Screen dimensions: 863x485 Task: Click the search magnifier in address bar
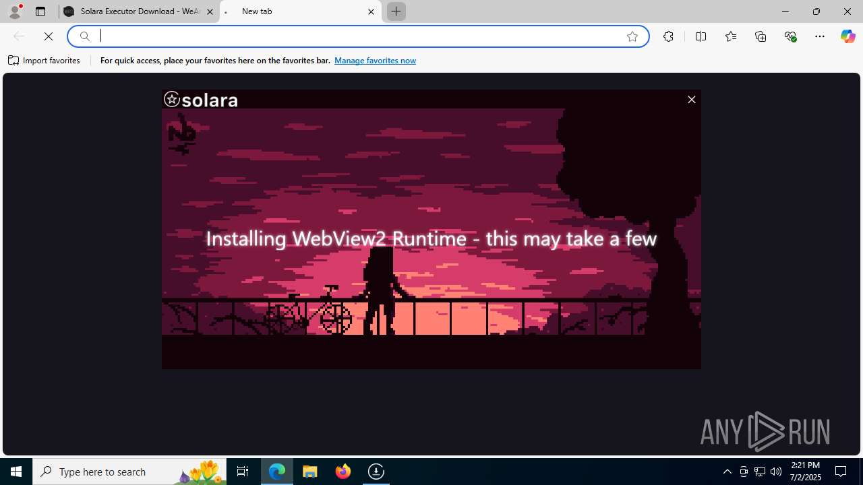pos(85,36)
